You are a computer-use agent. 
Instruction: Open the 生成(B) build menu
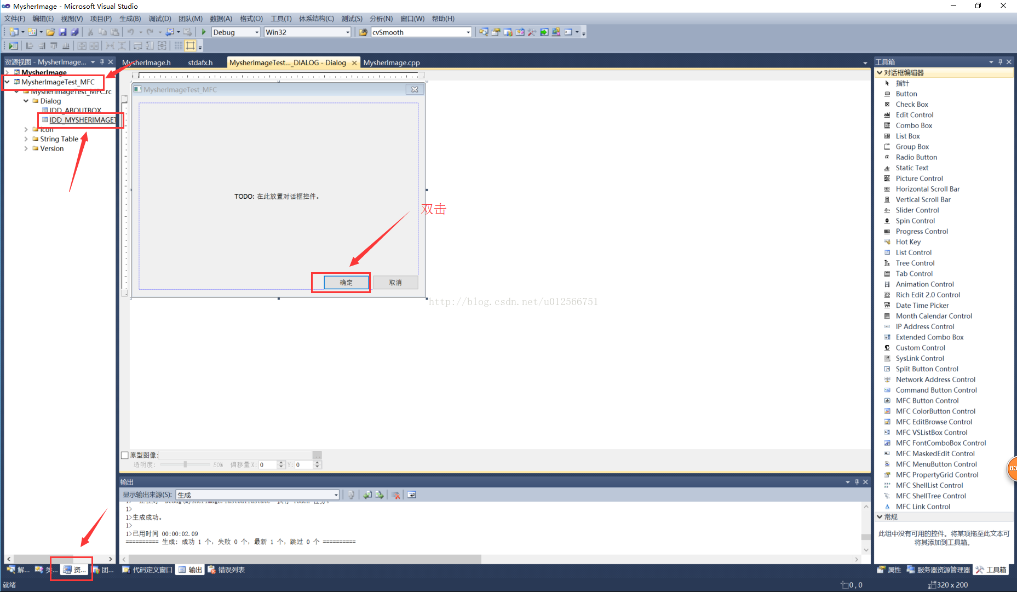click(x=130, y=19)
